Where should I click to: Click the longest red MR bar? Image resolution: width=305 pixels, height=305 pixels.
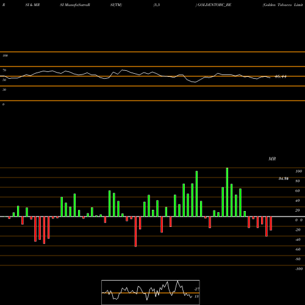[135, 232]
